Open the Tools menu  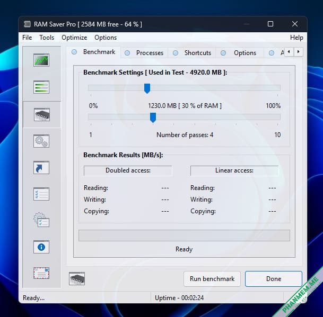[x=47, y=38]
